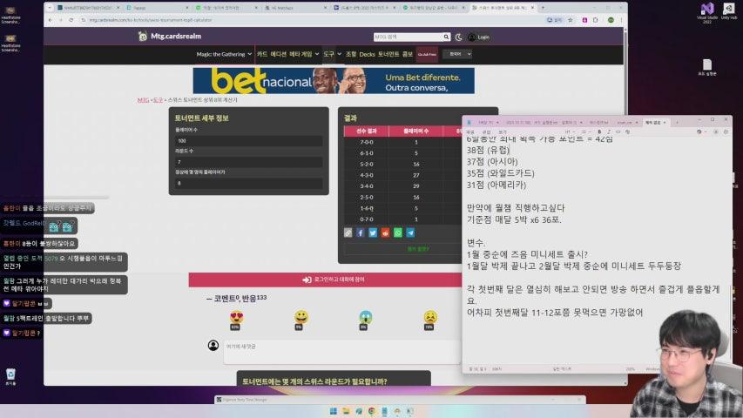
Task: Open the 한국어 language selector
Action: coord(457,54)
